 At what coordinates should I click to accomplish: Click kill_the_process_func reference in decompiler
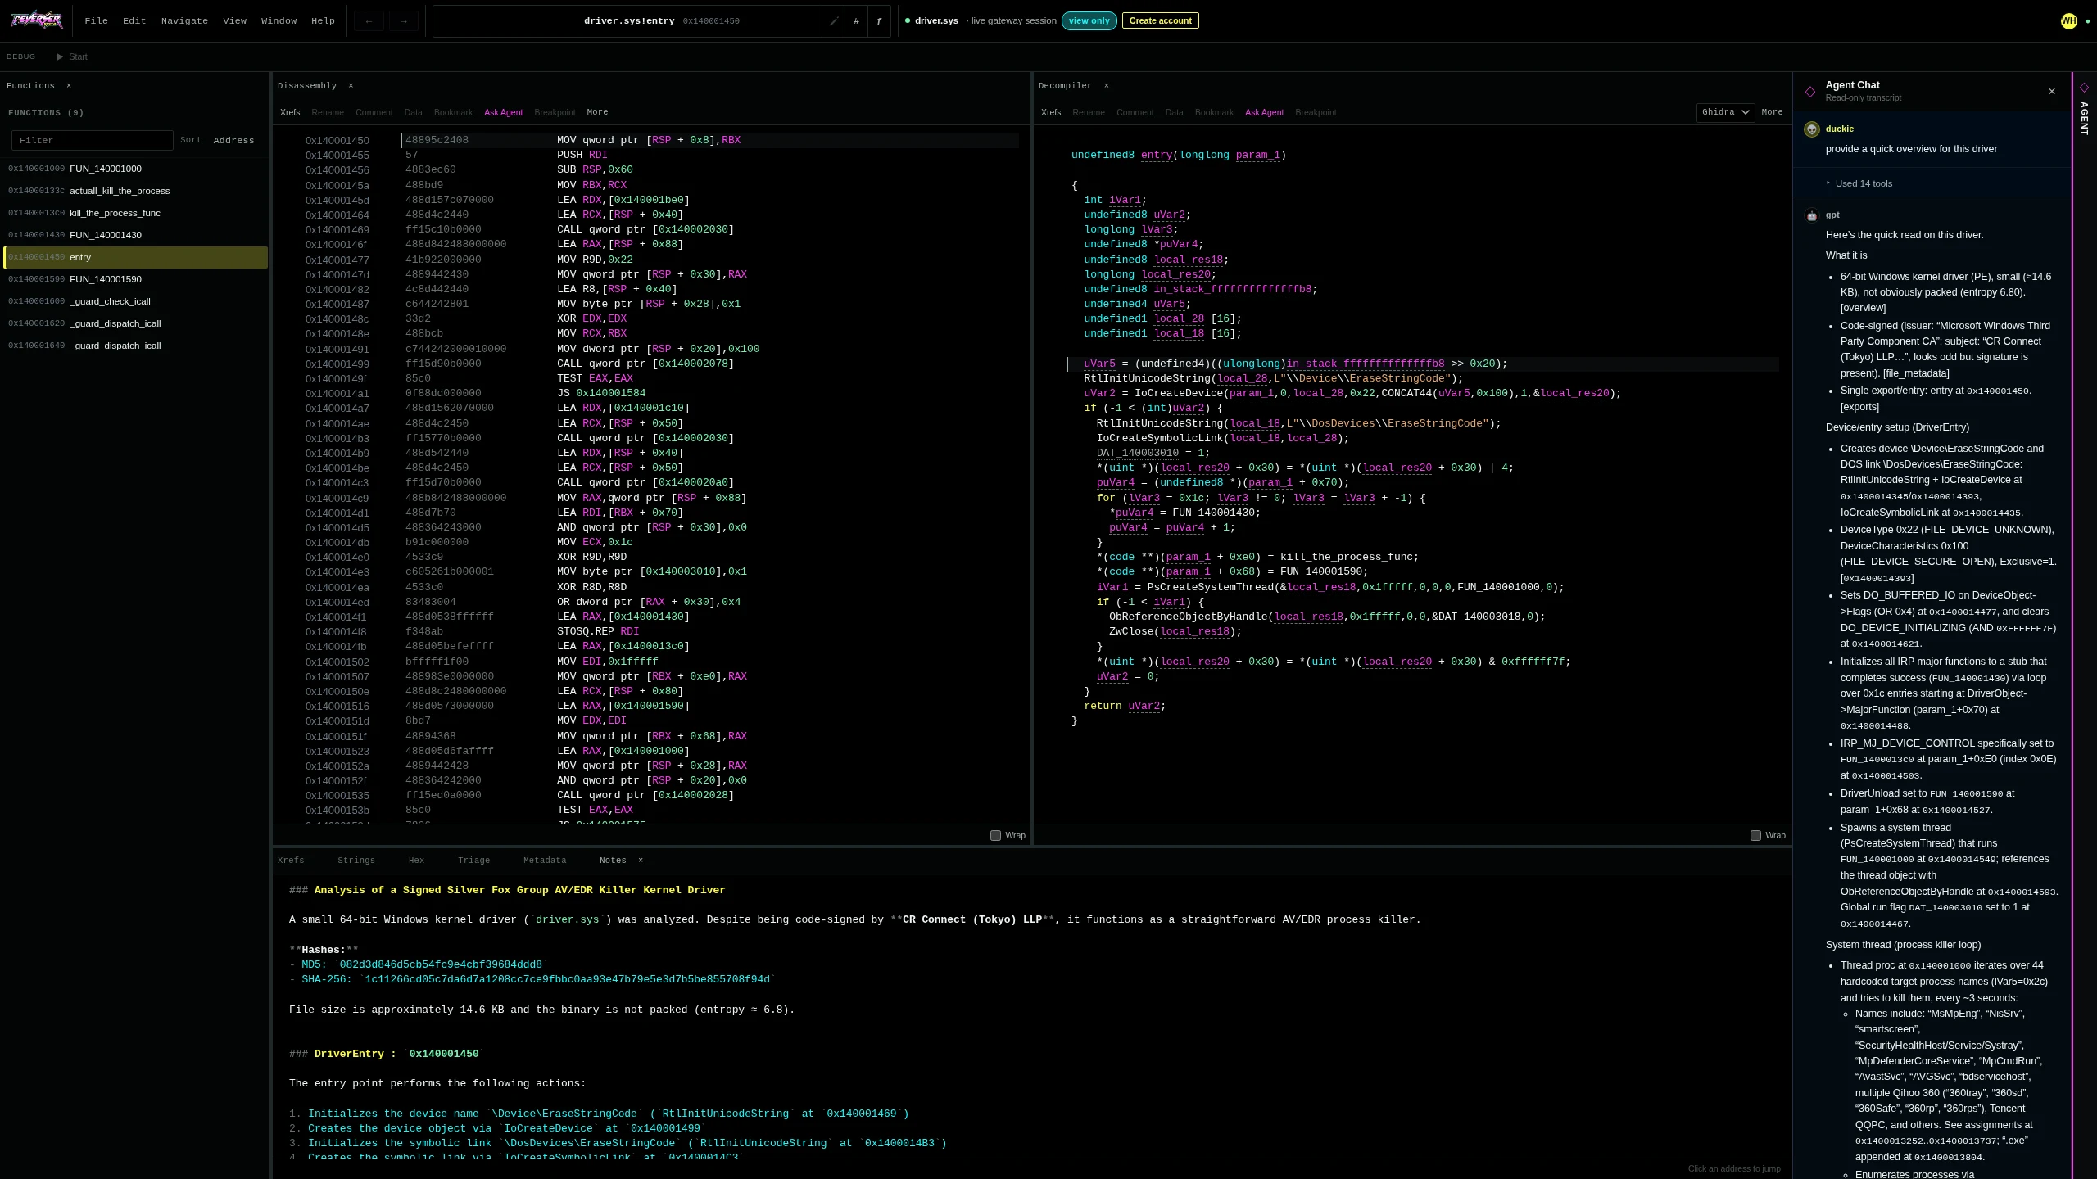click(1348, 557)
